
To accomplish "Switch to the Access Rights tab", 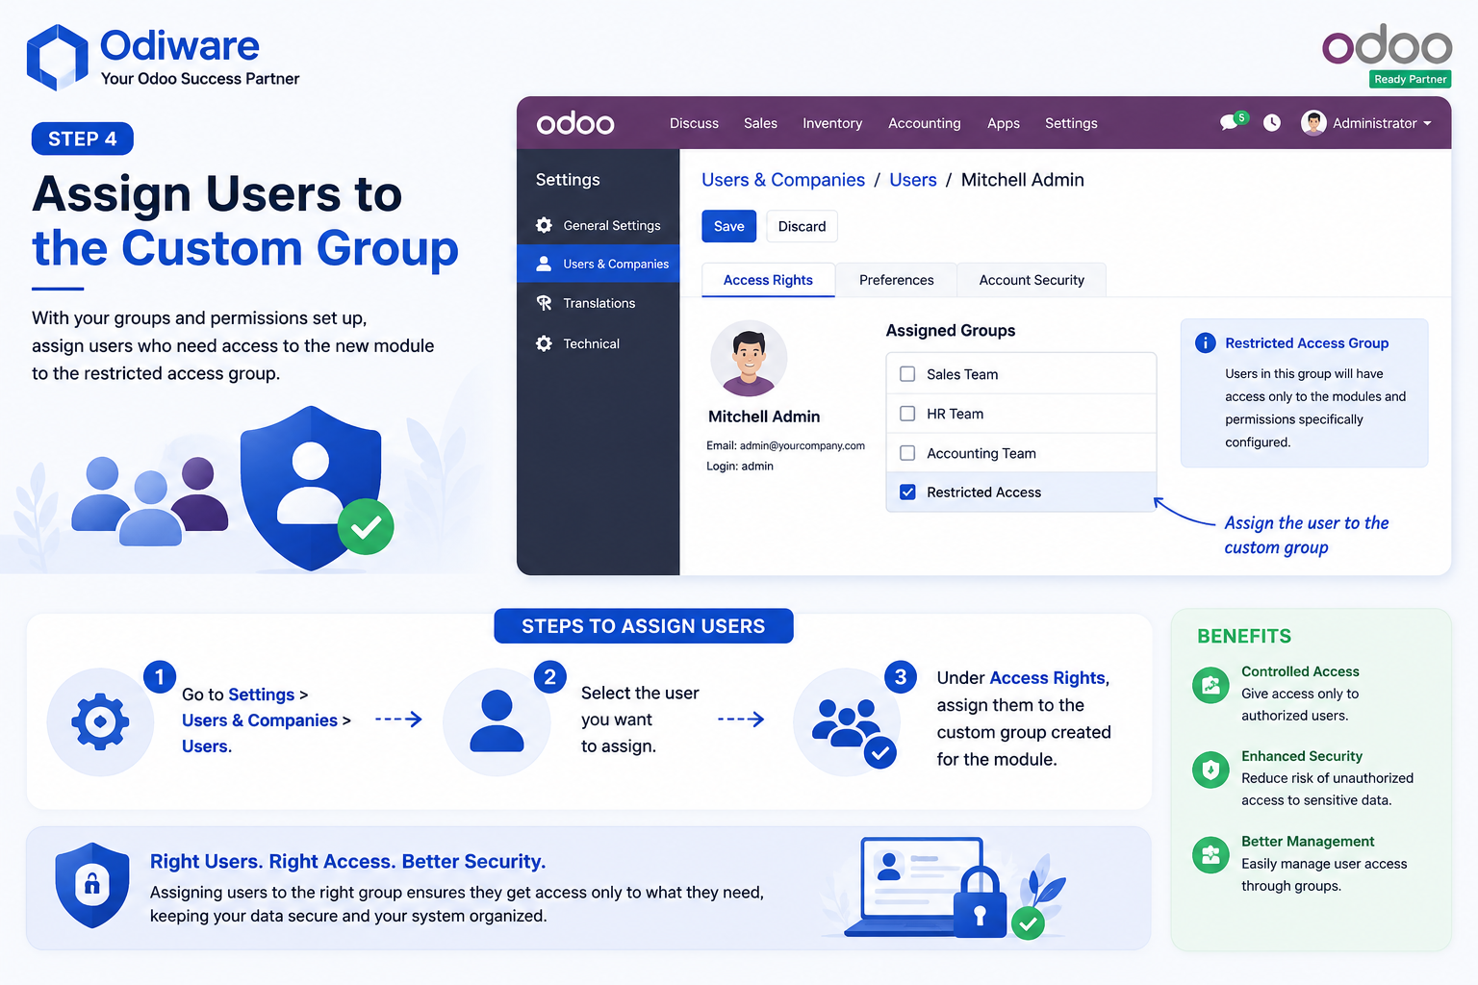I will tap(768, 280).
